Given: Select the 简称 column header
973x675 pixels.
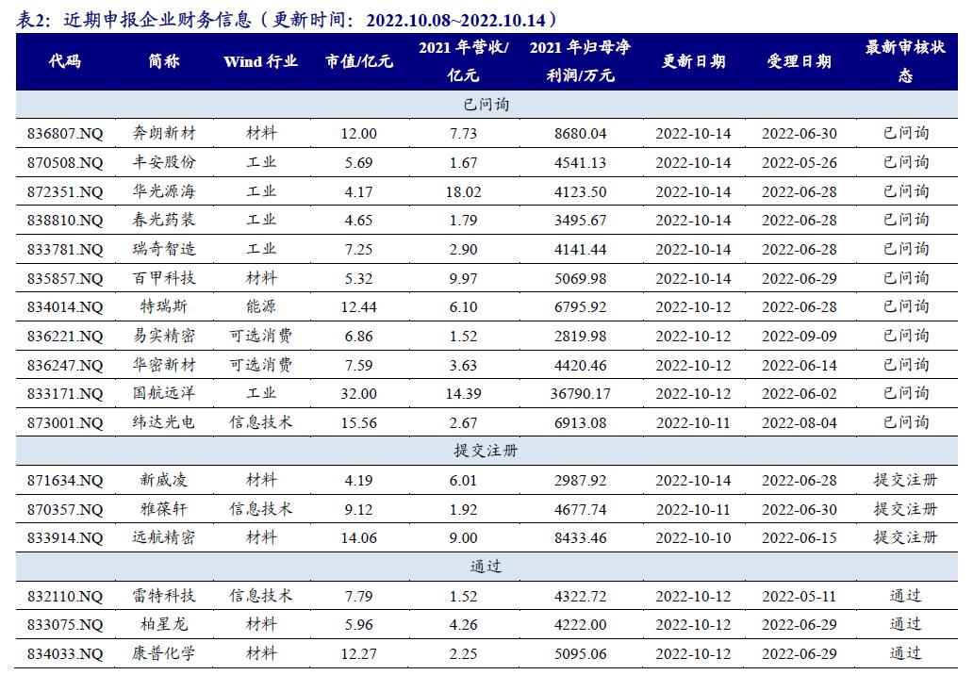Looking at the screenshot, I should pos(164,61).
